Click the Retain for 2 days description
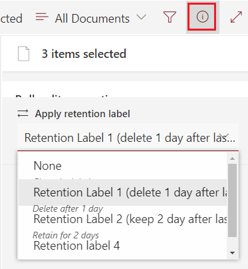 66,235
